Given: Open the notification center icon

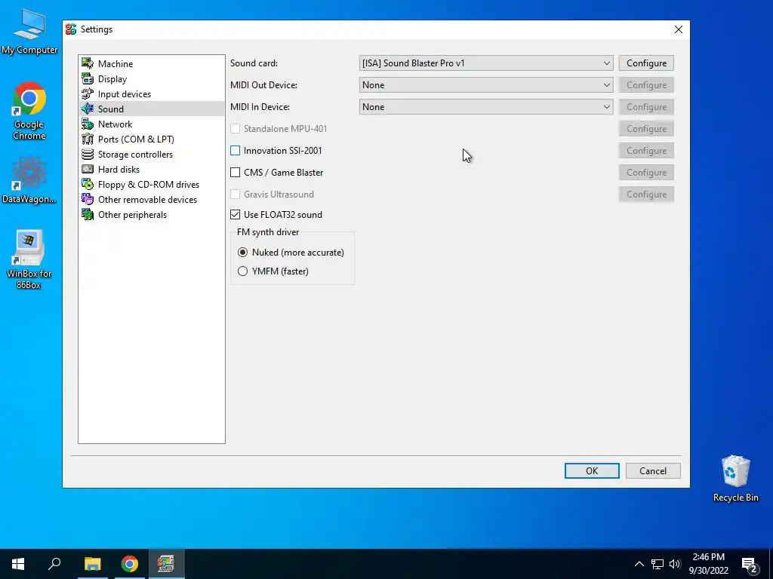Looking at the screenshot, I should [x=750, y=565].
